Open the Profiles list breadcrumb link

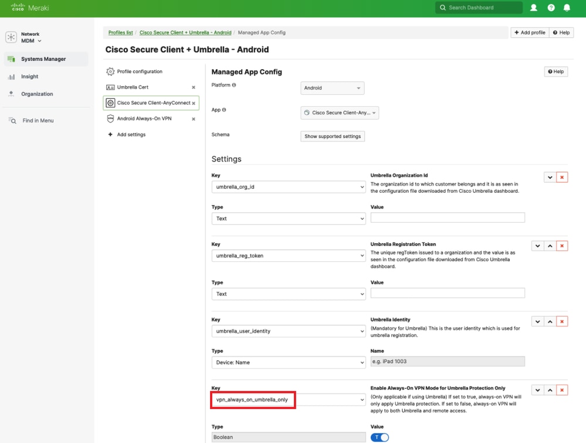(120, 32)
